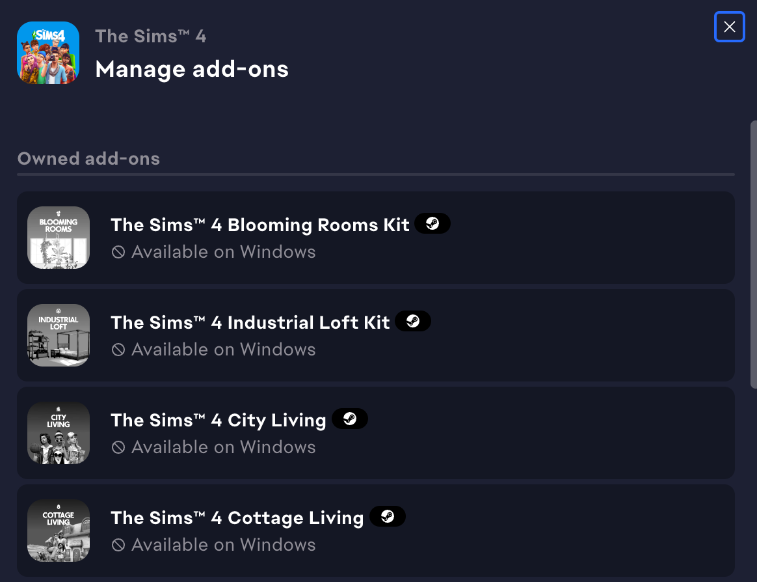Click the unavailable icon under Blooming Rooms Kit

118,252
